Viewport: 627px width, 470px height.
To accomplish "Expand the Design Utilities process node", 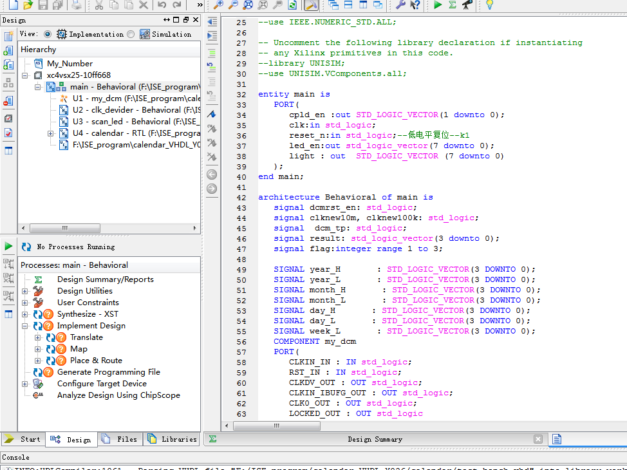I will 25,291.
